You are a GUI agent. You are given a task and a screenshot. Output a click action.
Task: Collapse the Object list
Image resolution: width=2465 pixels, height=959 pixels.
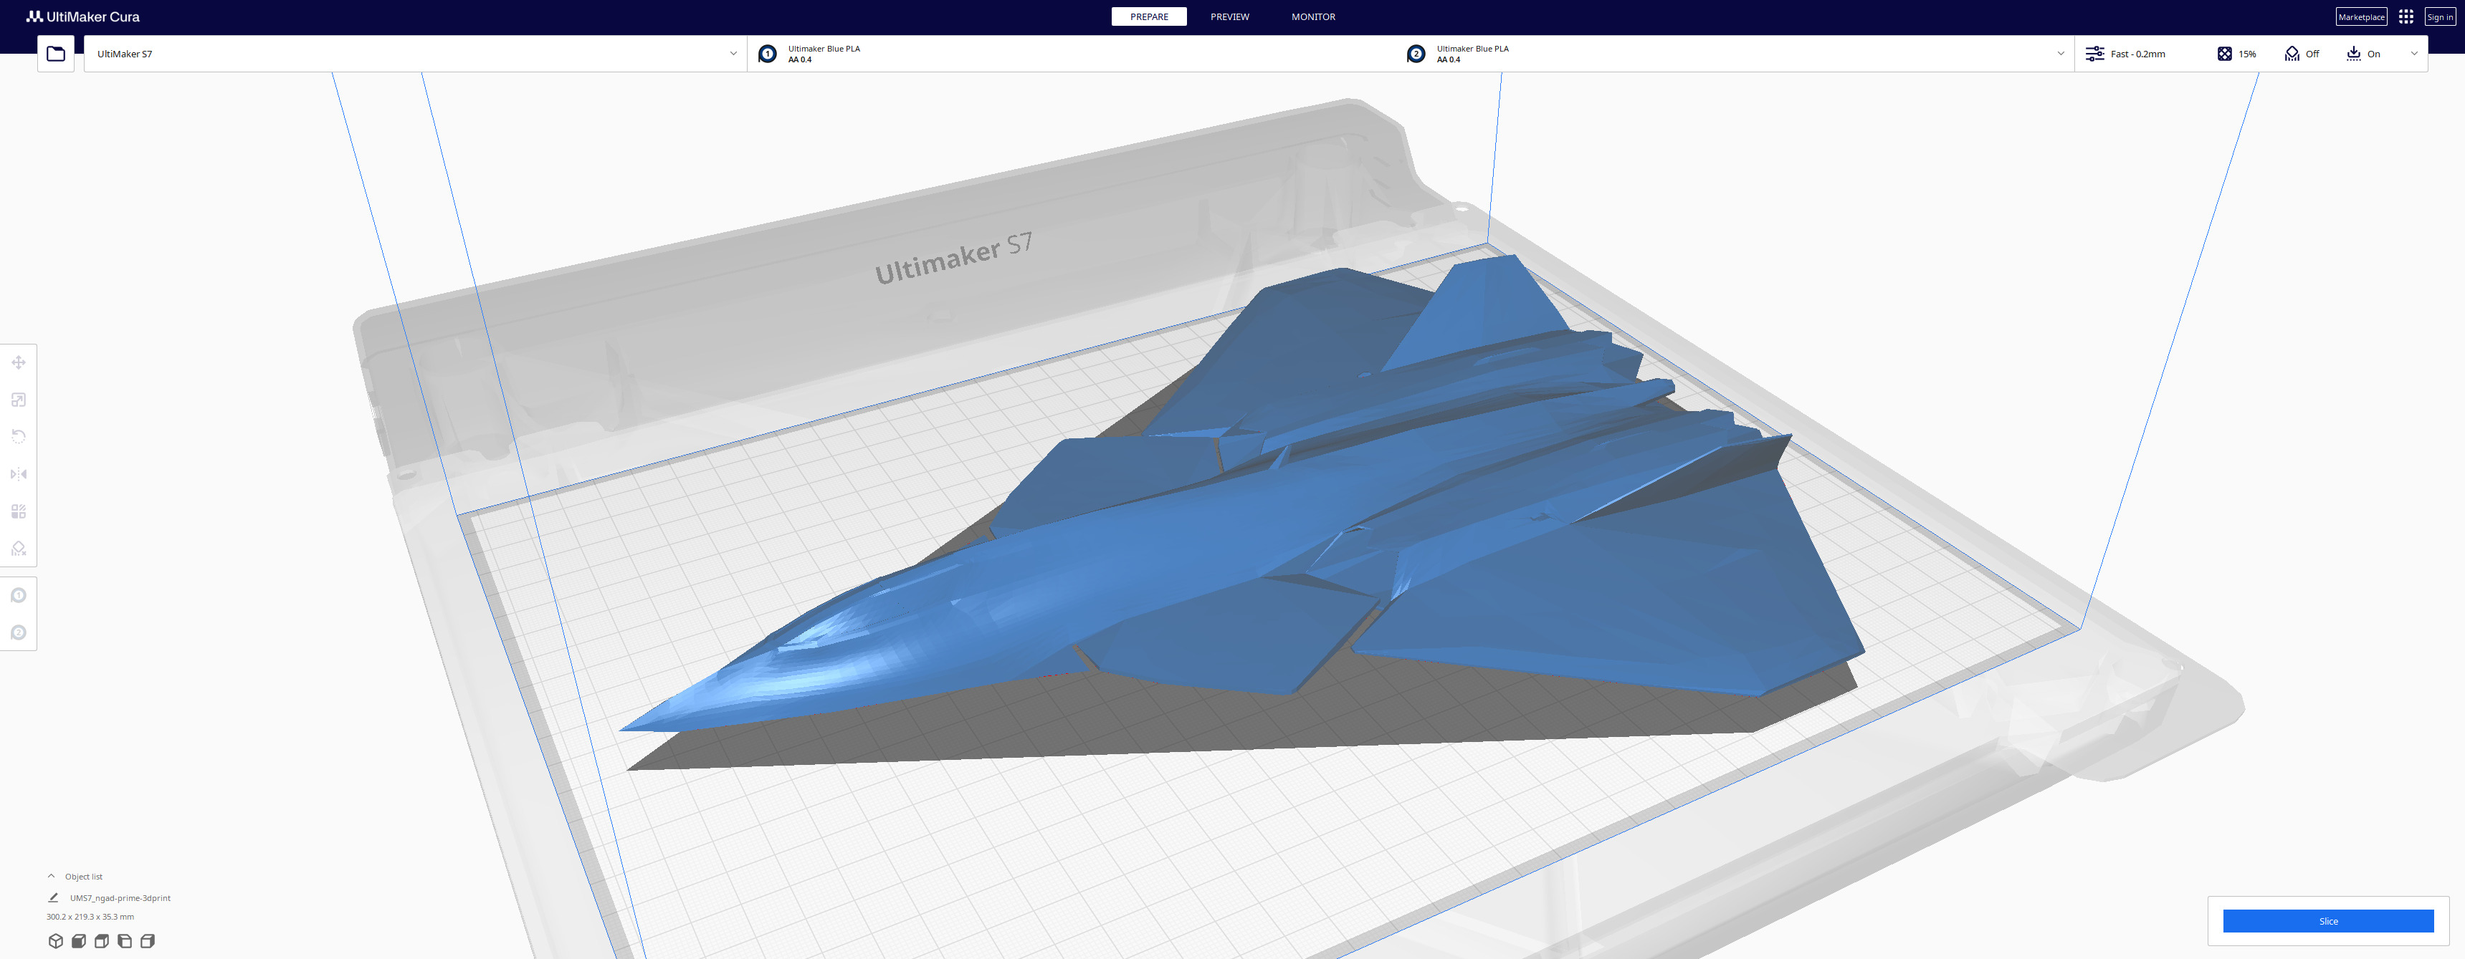point(52,876)
